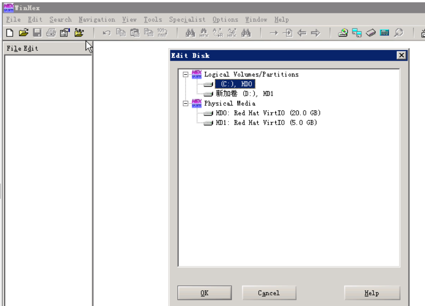Click Help button in Edit Disk dialog

[372, 293]
